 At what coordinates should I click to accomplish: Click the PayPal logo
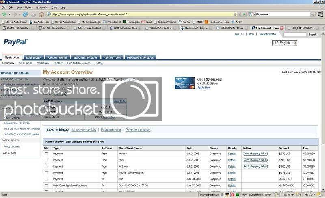pos(15,42)
